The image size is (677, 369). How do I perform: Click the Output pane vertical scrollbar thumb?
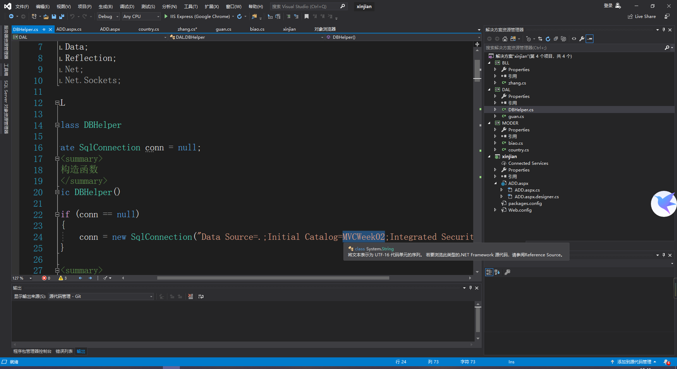pos(478,320)
